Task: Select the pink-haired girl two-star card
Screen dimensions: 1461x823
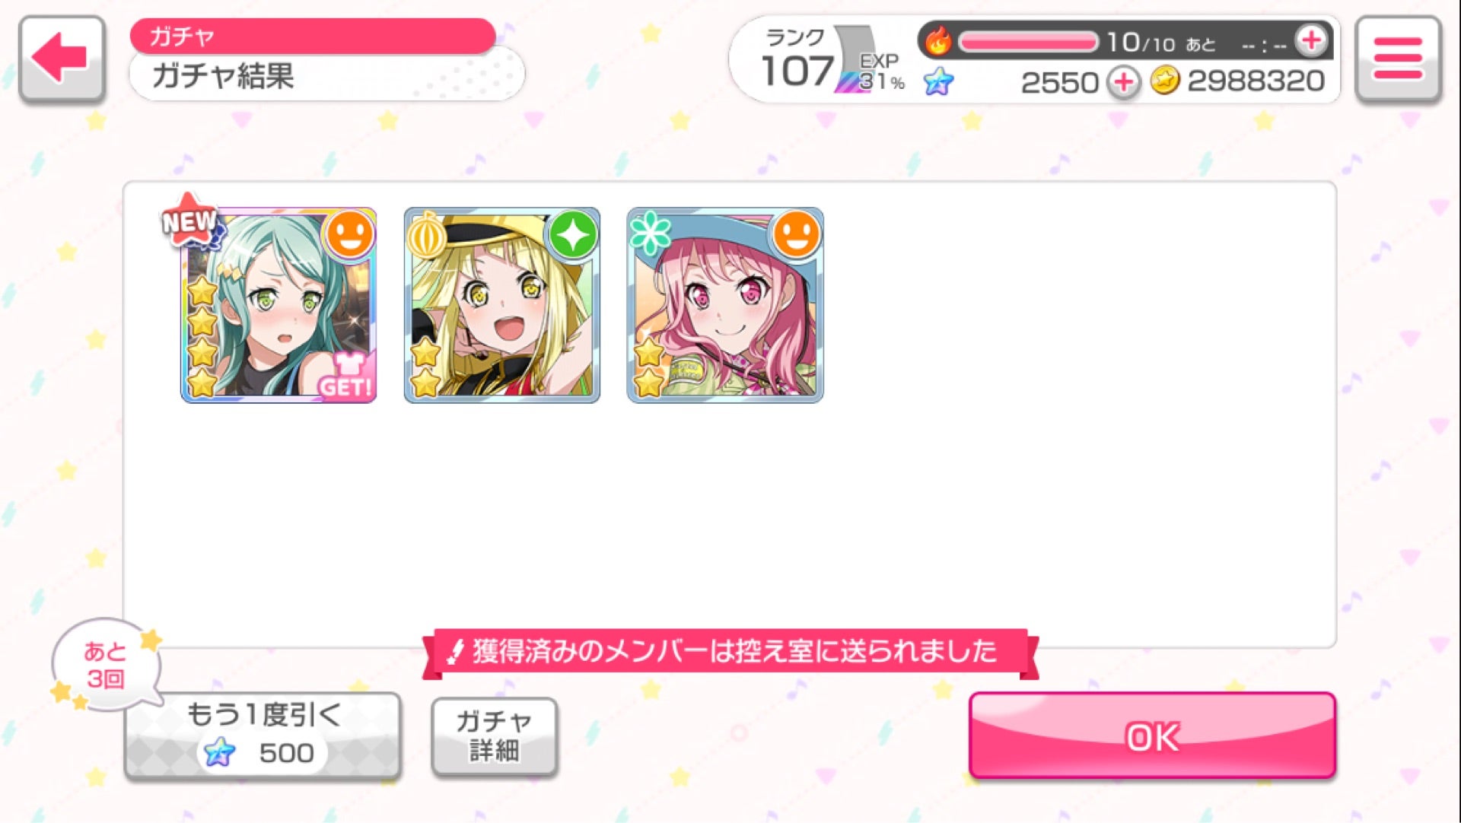Action: [725, 305]
